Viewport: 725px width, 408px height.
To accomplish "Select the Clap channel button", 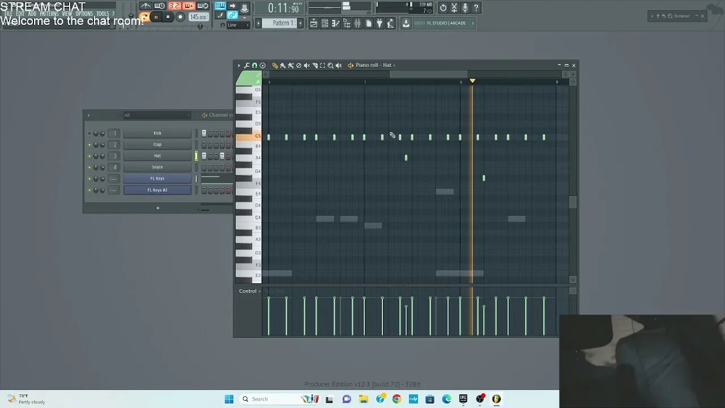I will (x=157, y=144).
